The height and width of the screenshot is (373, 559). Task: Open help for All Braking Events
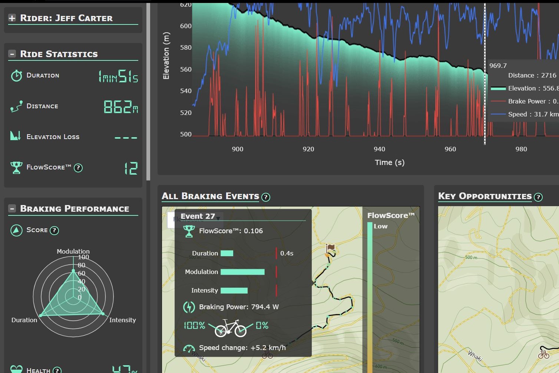266,197
